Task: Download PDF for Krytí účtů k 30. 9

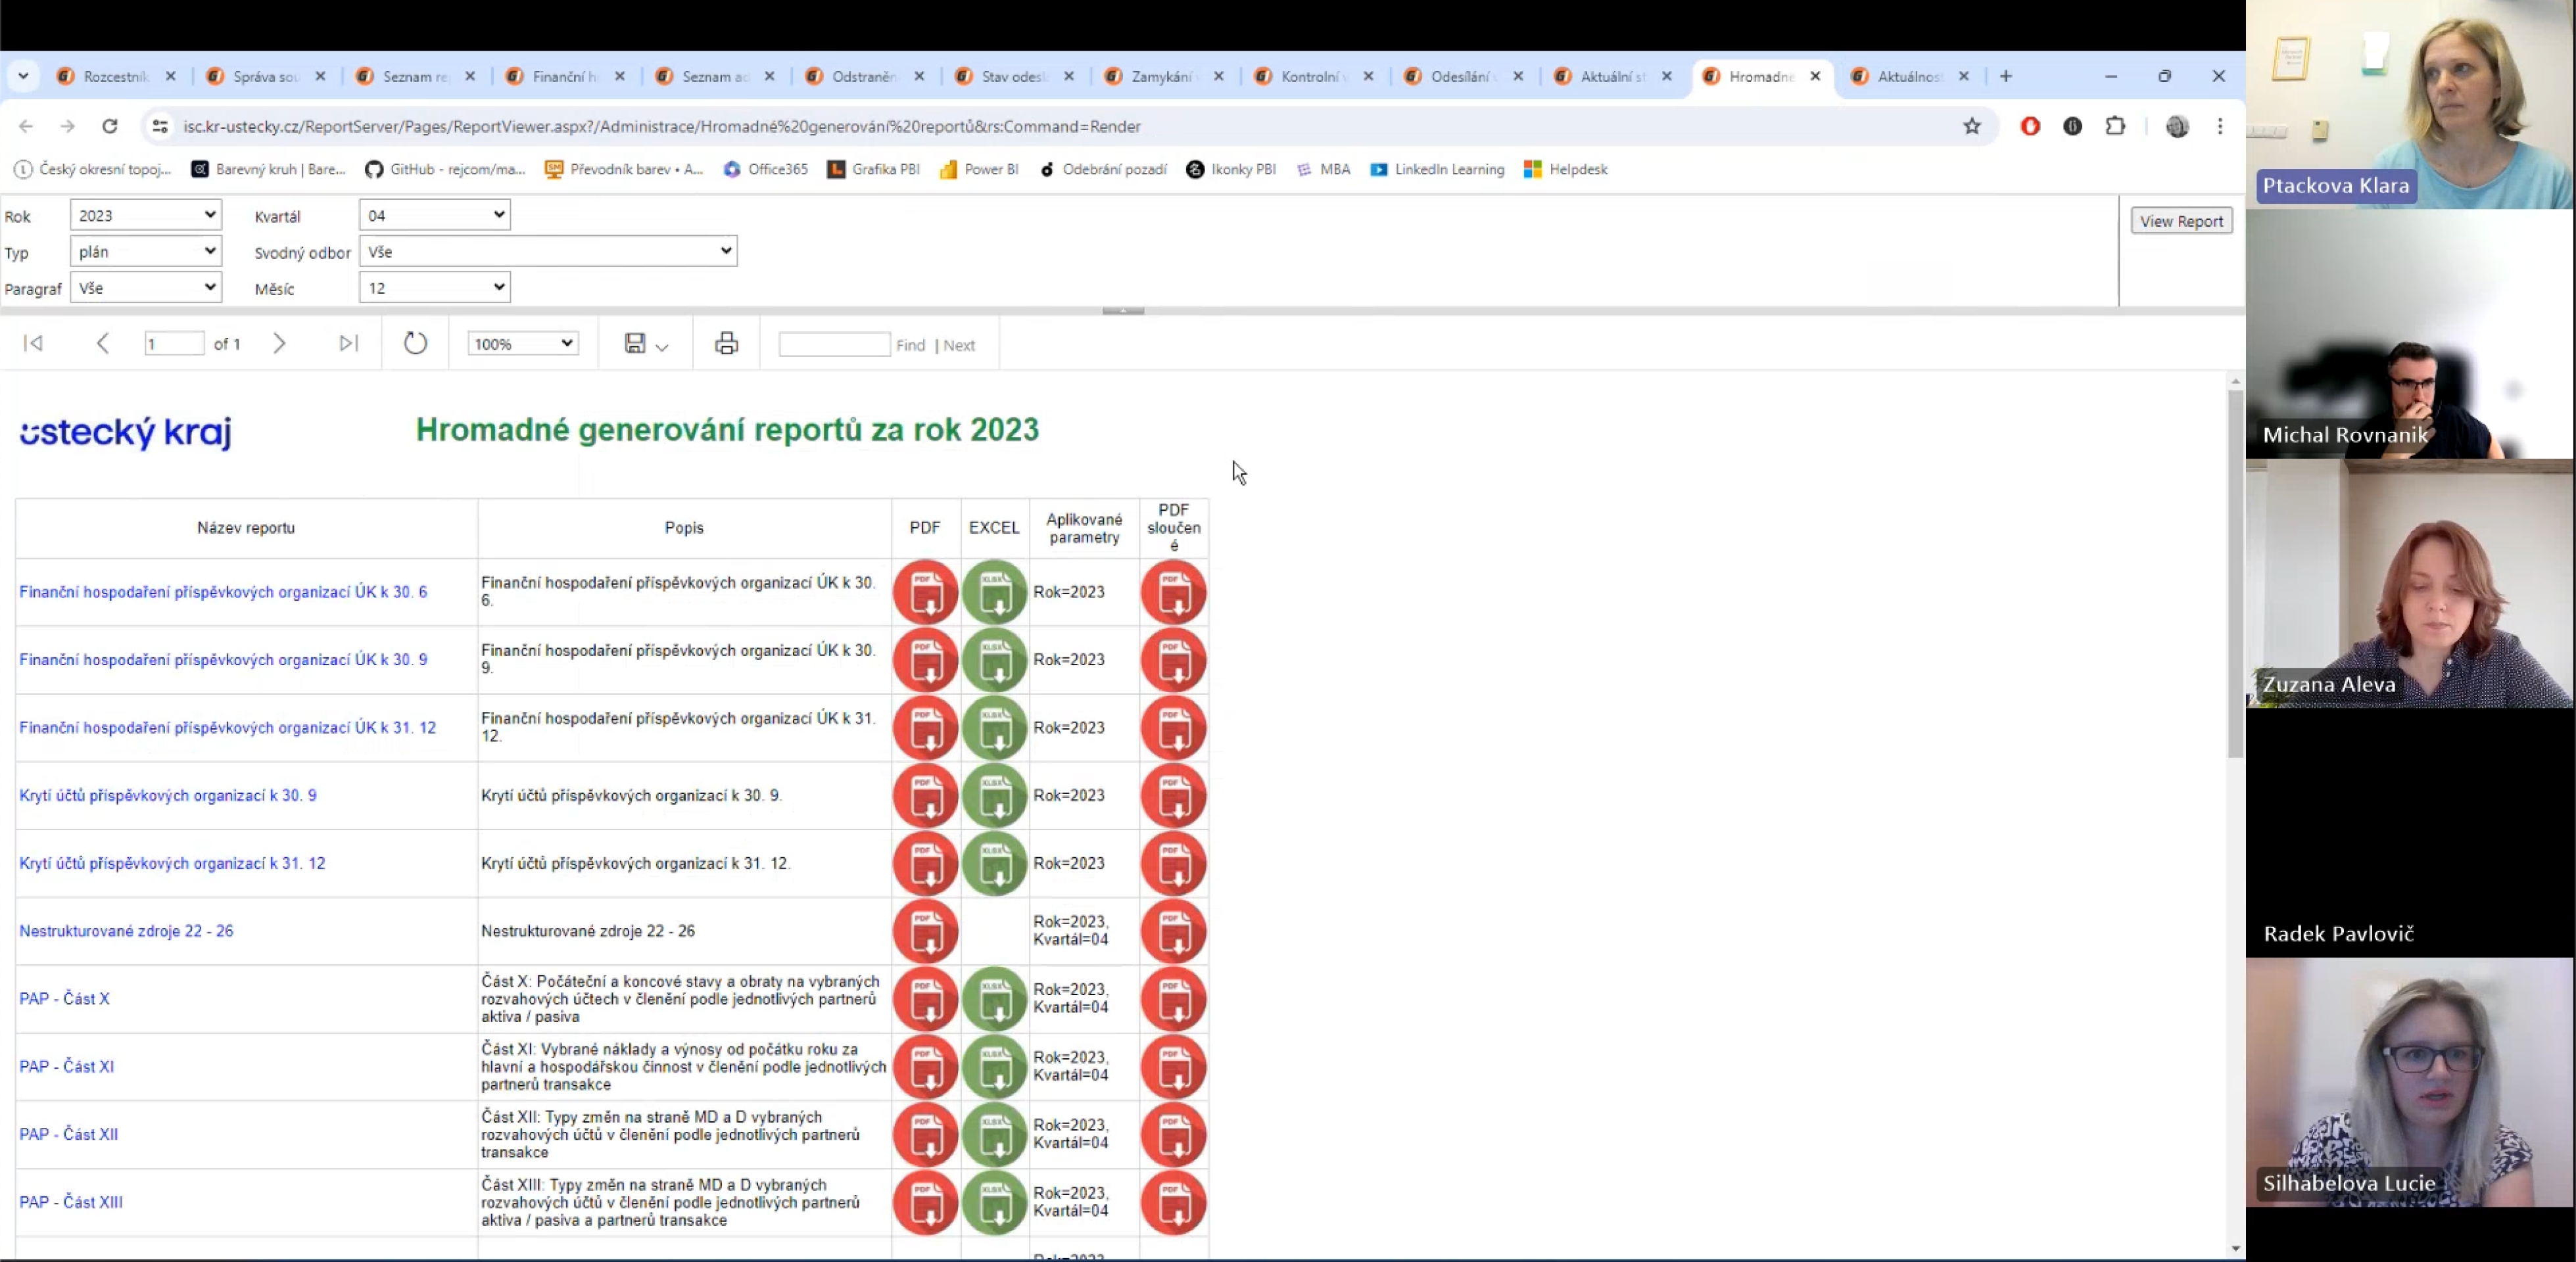Action: click(x=925, y=796)
